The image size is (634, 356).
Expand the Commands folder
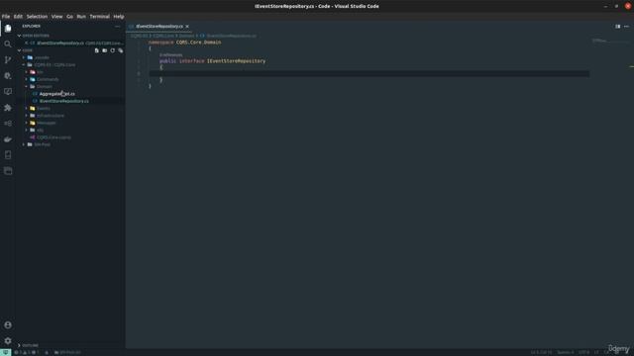click(48, 79)
